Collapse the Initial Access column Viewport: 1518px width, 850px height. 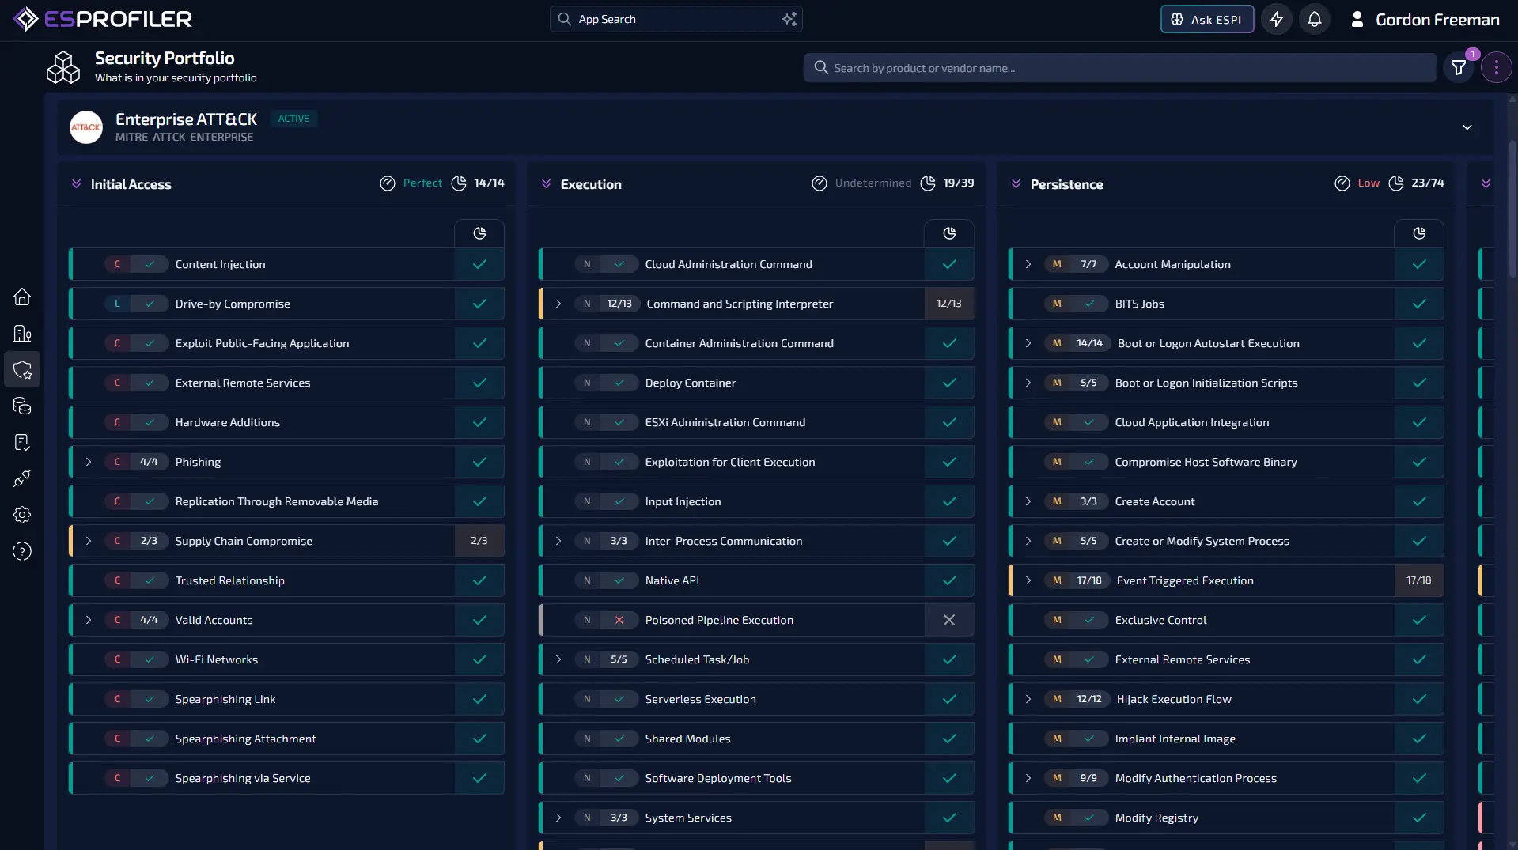coord(76,184)
